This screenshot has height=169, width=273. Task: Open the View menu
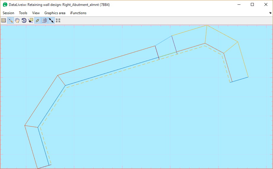point(36,13)
